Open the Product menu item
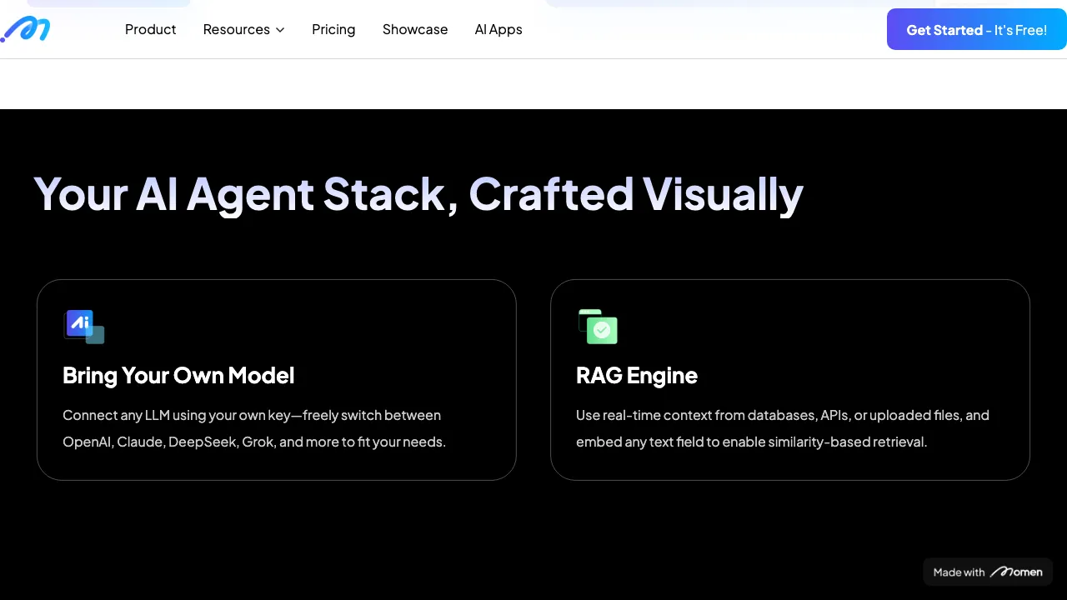1067x600 pixels. pyautogui.click(x=150, y=29)
